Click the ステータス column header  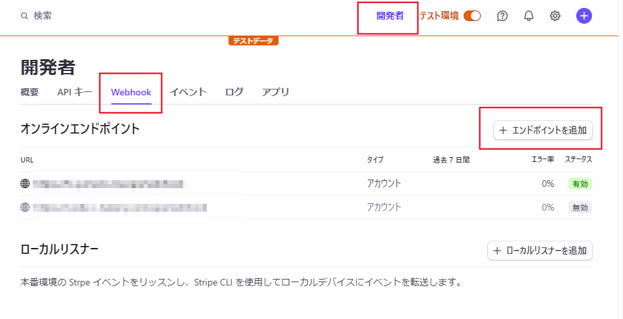578,160
